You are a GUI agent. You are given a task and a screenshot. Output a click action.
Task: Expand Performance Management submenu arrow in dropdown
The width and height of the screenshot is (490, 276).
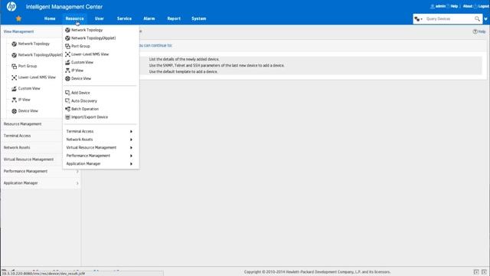131,156
